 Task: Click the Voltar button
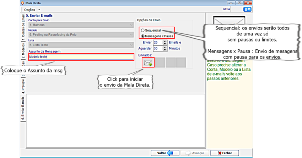tap(165, 153)
